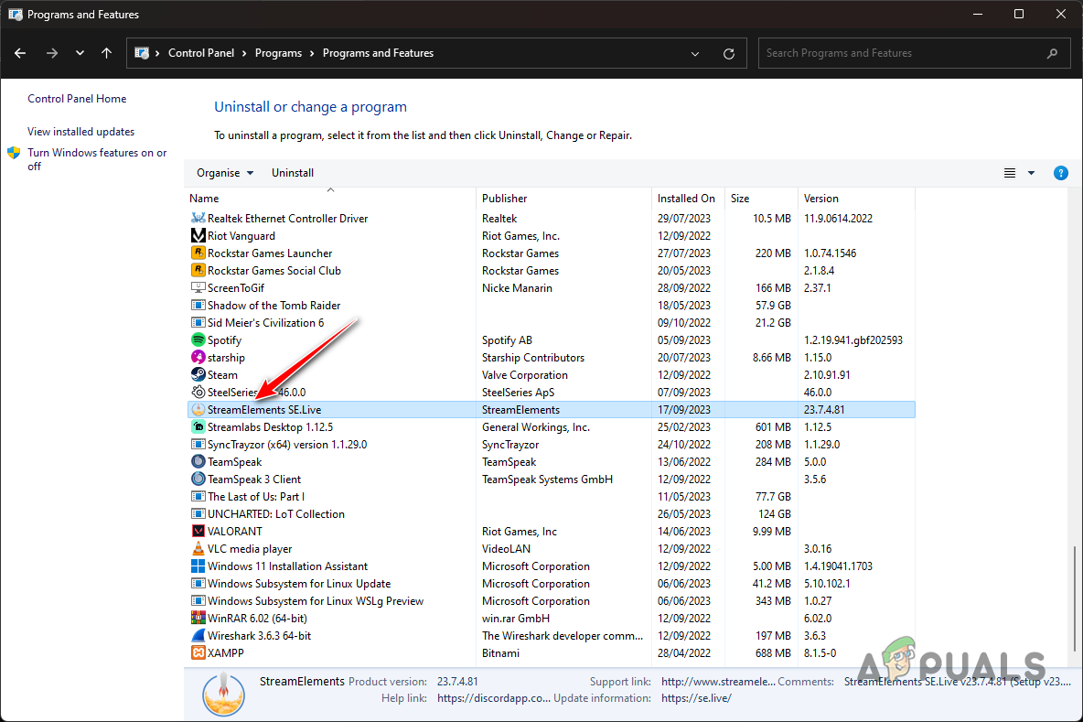Click the Rockstar Games Launcher icon
Image resolution: width=1083 pixels, height=722 pixels.
point(198,253)
